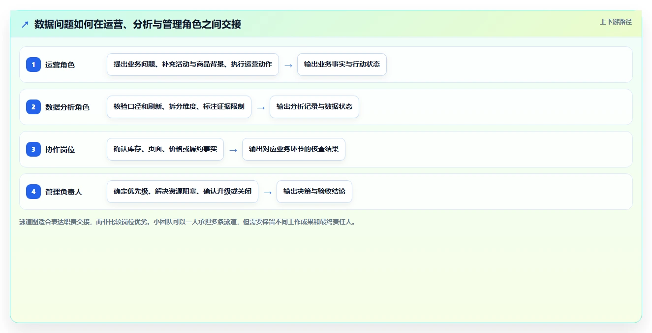652x333 pixels.
Task: Click the box 输出分析记录与数据状态
Action: 314,107
